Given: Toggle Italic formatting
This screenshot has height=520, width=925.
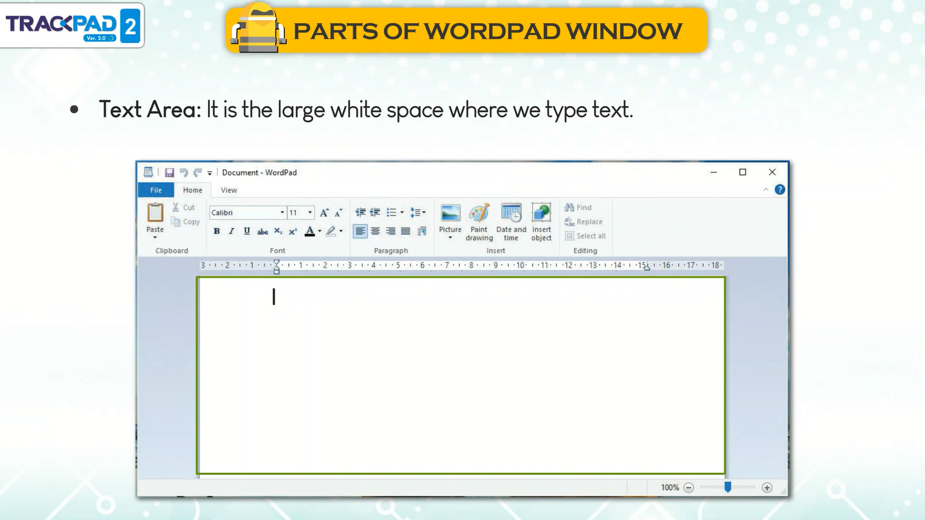Looking at the screenshot, I should pos(232,231).
